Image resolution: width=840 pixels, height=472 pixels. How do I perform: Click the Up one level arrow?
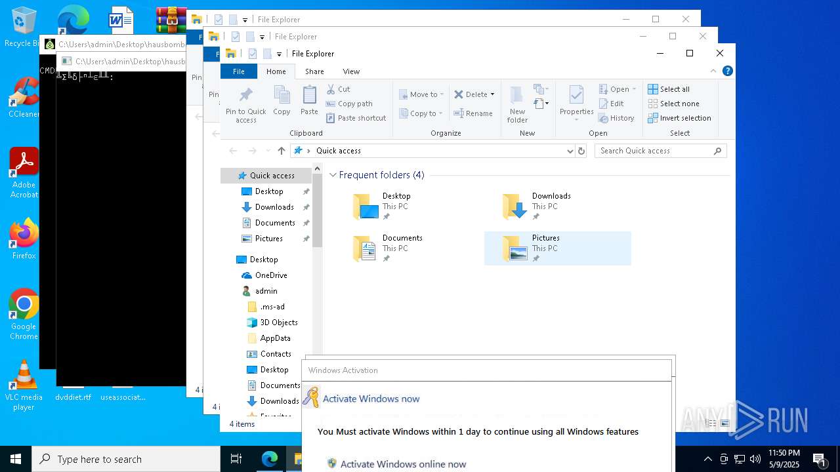[x=282, y=151]
